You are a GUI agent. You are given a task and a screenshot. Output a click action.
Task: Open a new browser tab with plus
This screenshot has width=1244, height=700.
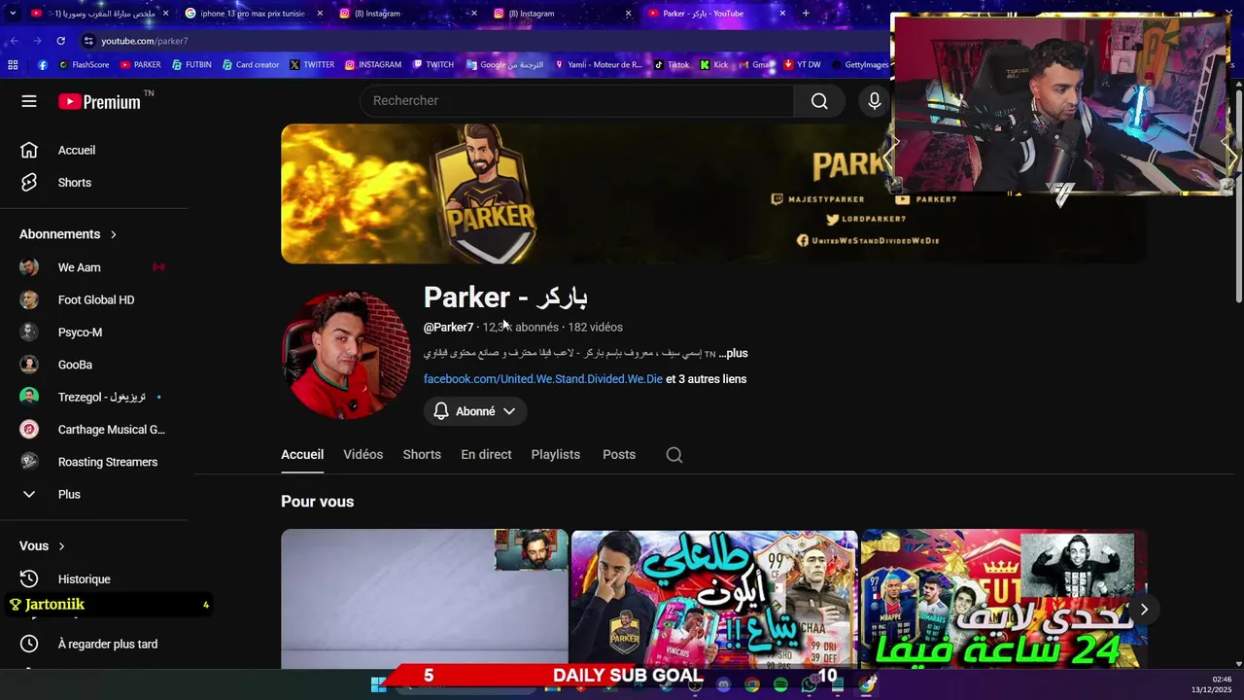(806, 14)
